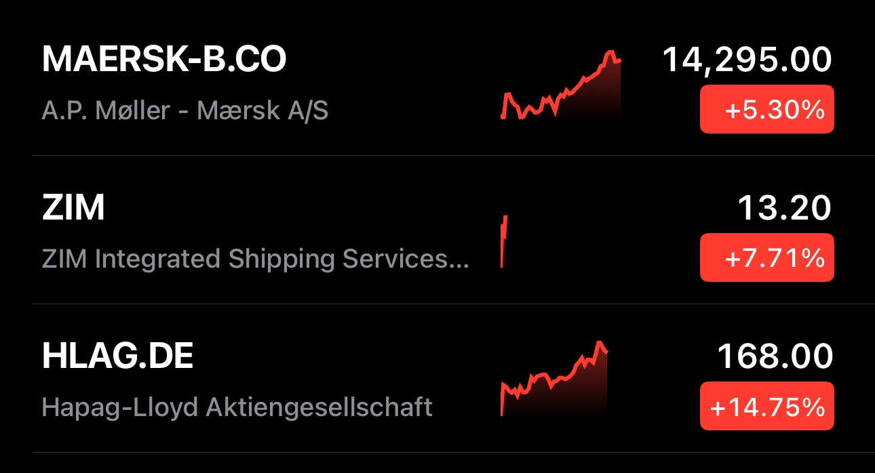
Task: Toggle the +5.30% change badge for Maersk
Action: (x=766, y=110)
